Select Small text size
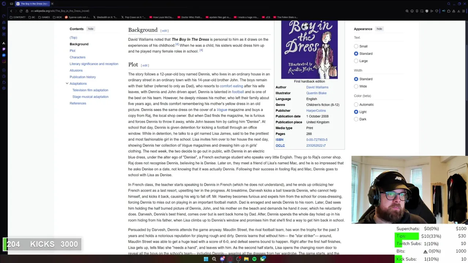Viewport: 468px width, 263px height. pos(356,46)
